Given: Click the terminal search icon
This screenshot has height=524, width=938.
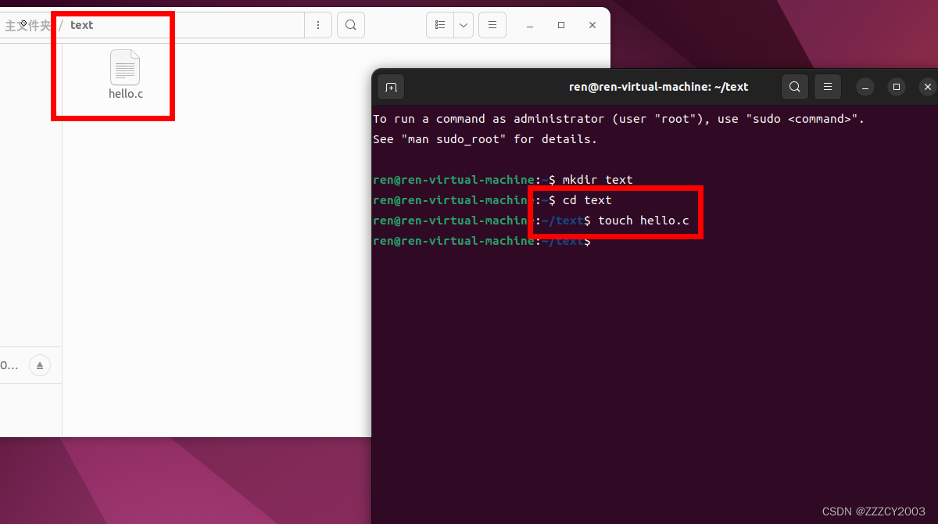Looking at the screenshot, I should pos(794,87).
